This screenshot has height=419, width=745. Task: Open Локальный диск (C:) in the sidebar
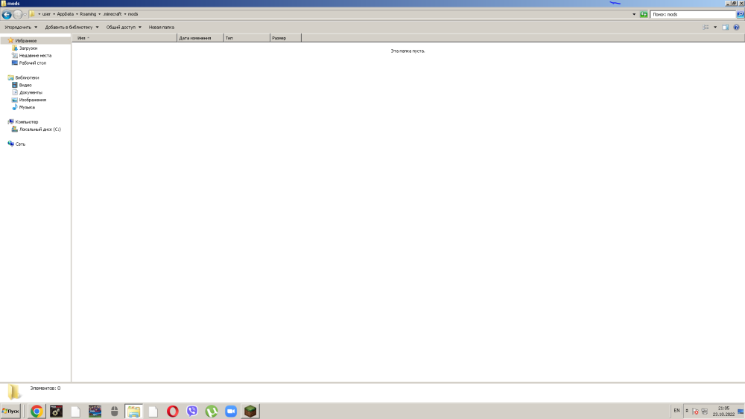click(40, 129)
